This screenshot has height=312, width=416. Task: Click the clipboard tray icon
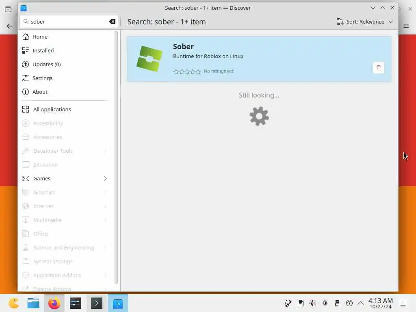click(x=300, y=303)
